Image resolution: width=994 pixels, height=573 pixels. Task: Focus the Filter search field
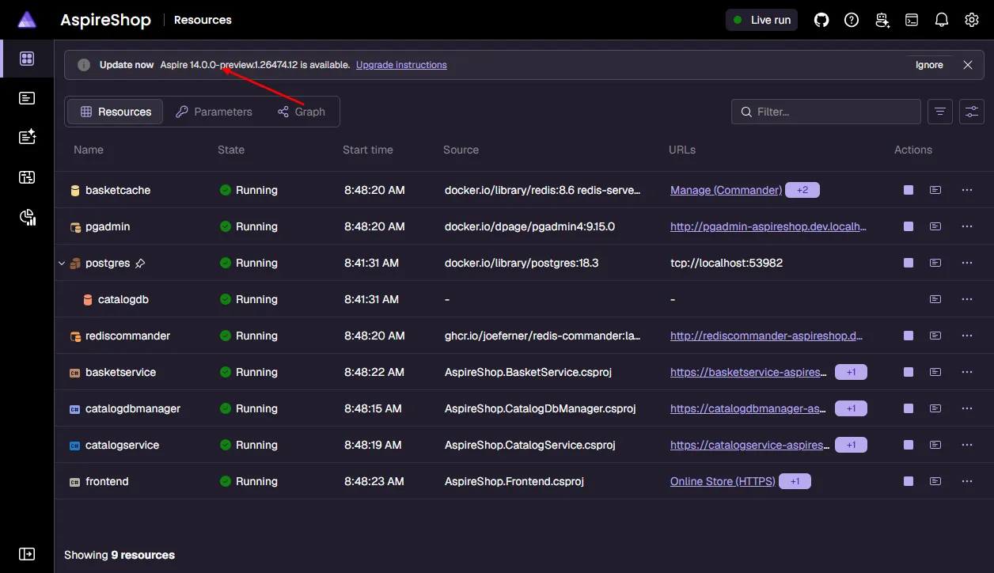coord(826,112)
